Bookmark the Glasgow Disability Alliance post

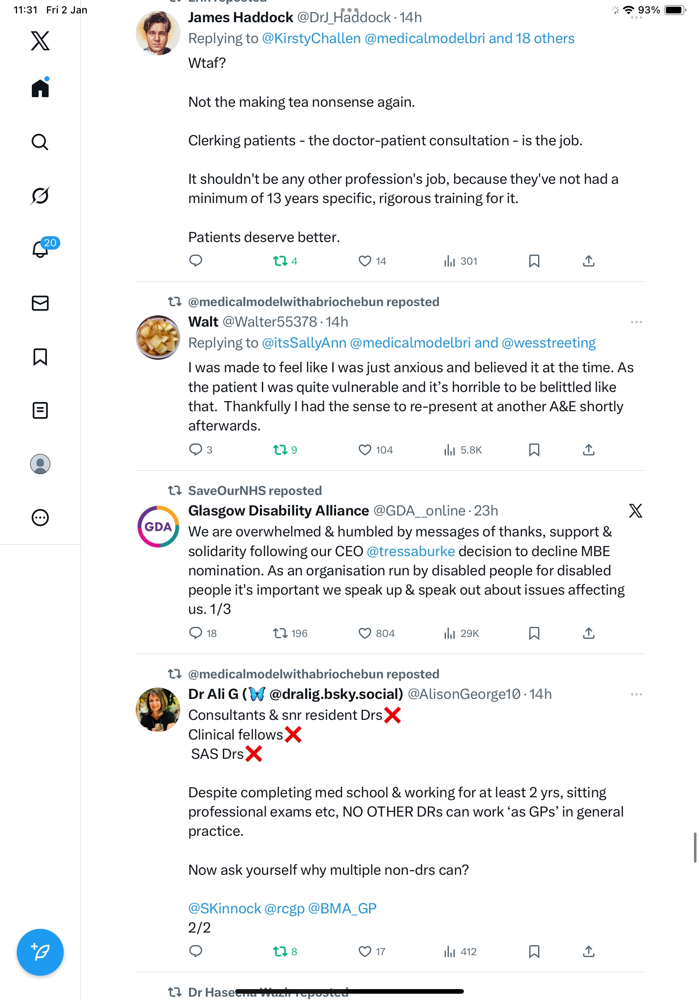[x=534, y=633]
